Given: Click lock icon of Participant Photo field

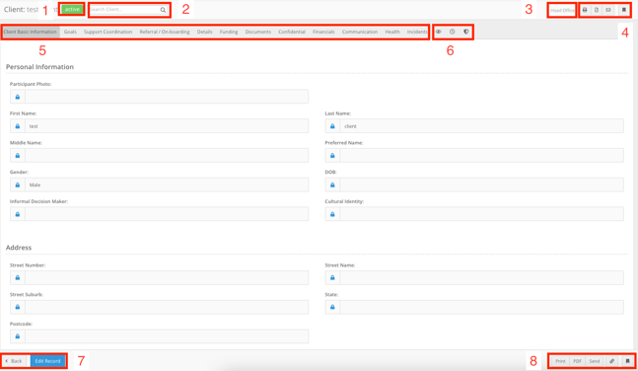Looking at the screenshot, I should tap(18, 97).
